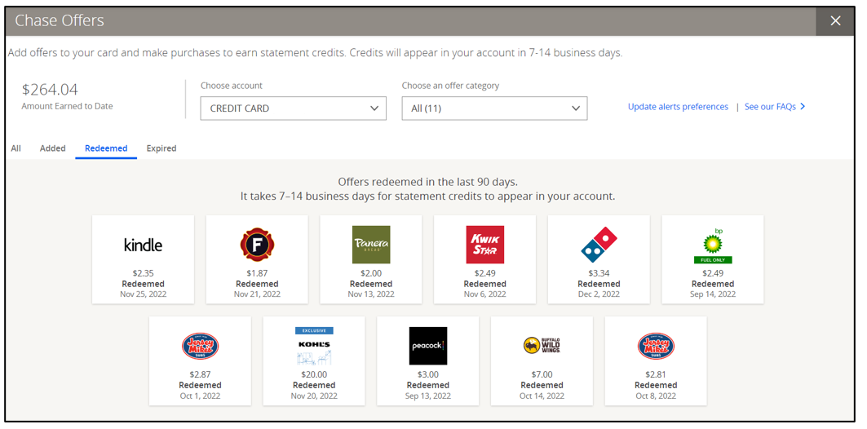Click the Oct 1, 2022 redeemed date
The height and width of the screenshot is (429, 867).
(x=200, y=396)
